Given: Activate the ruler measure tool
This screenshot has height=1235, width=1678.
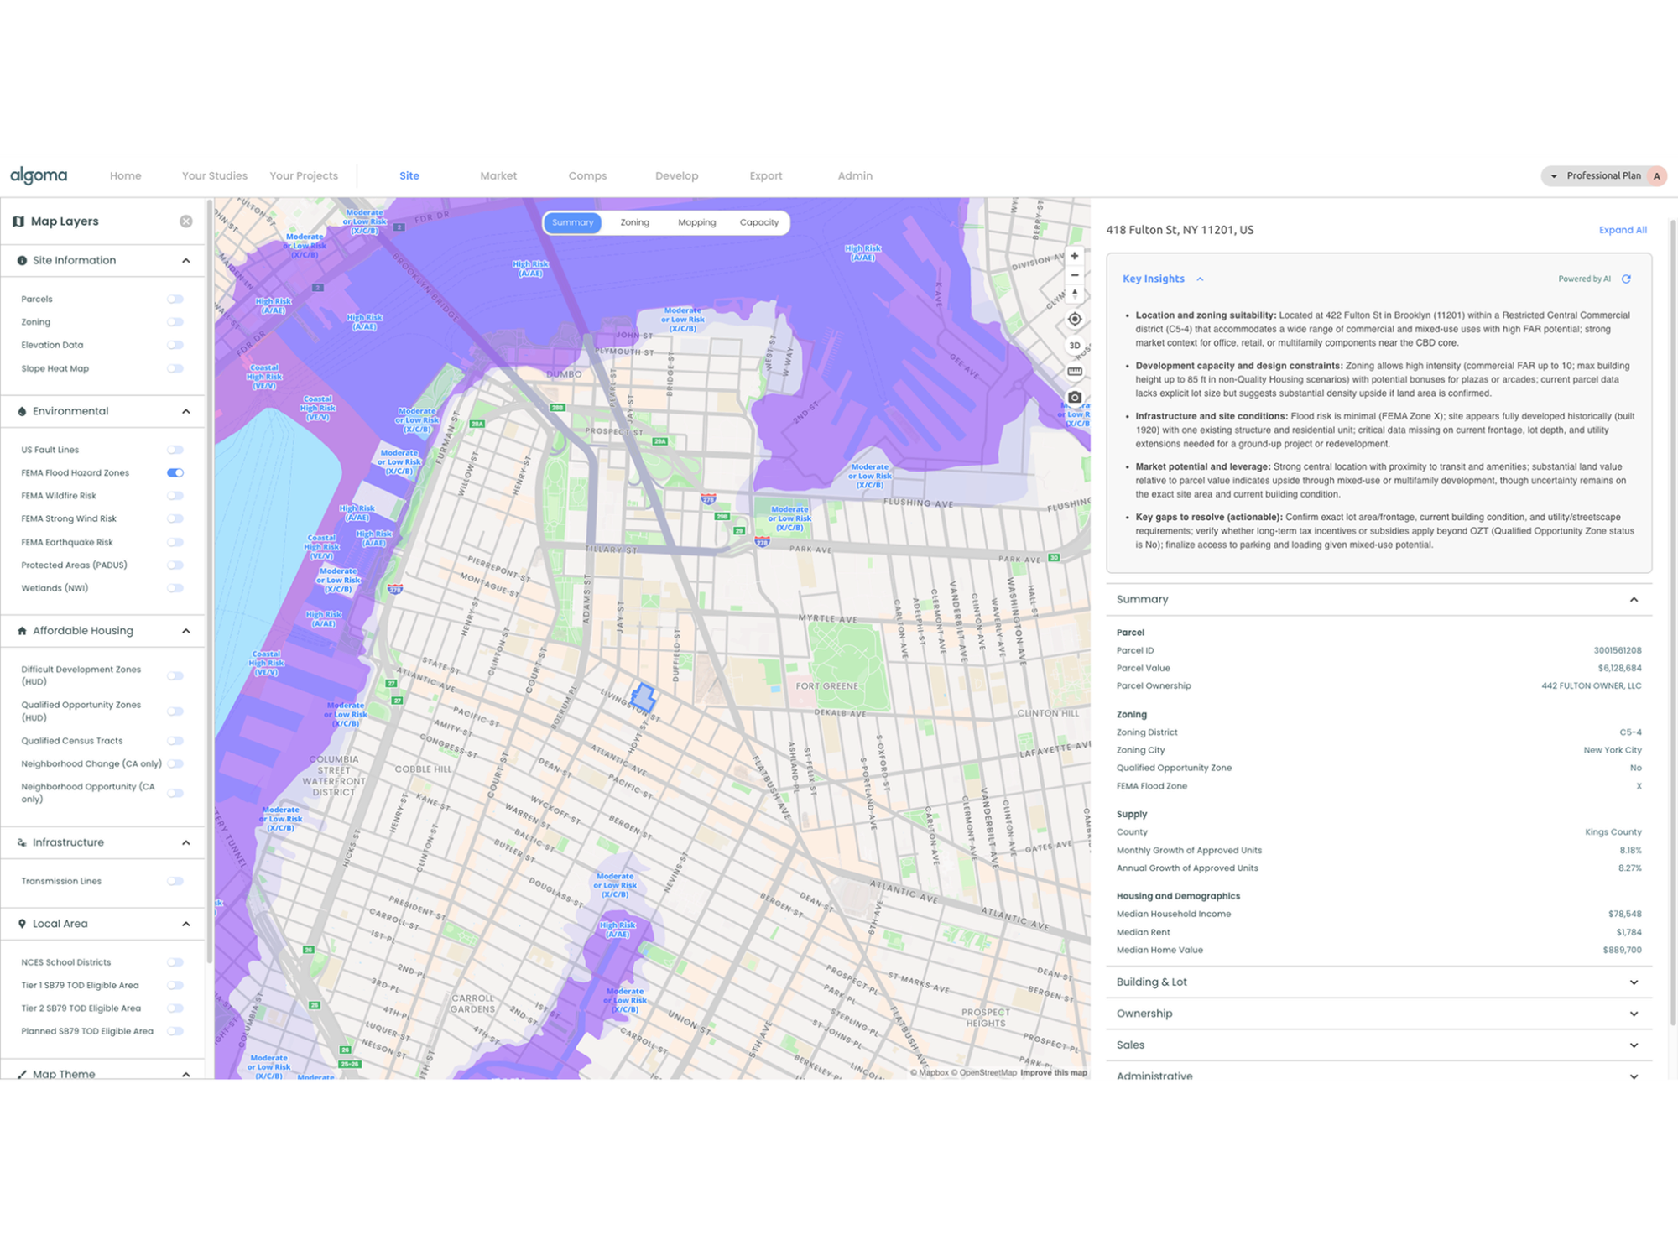Looking at the screenshot, I should (x=1074, y=372).
